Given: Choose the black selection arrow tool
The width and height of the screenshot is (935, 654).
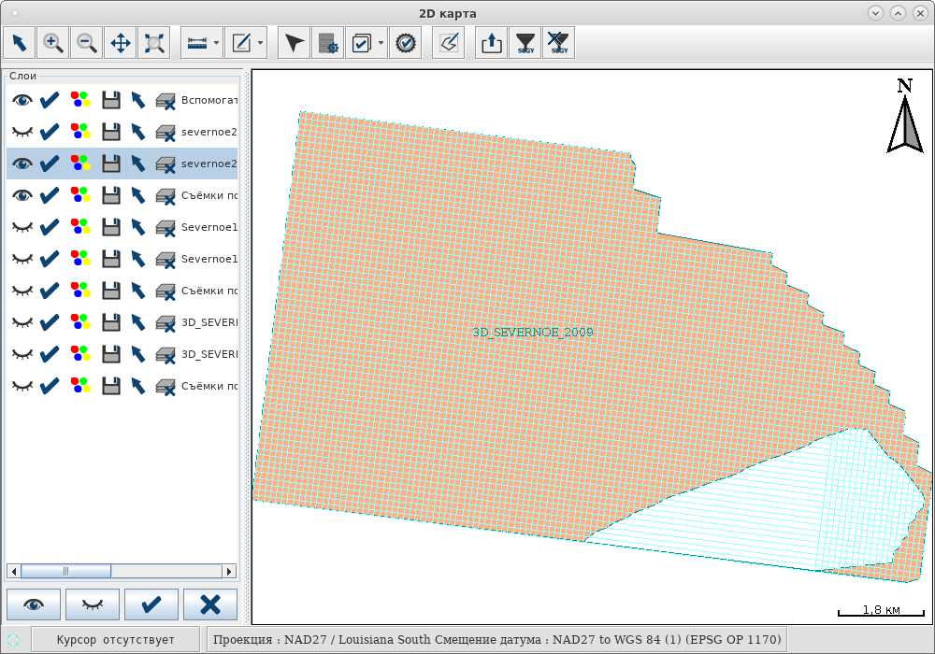Looking at the screenshot, I should [294, 43].
